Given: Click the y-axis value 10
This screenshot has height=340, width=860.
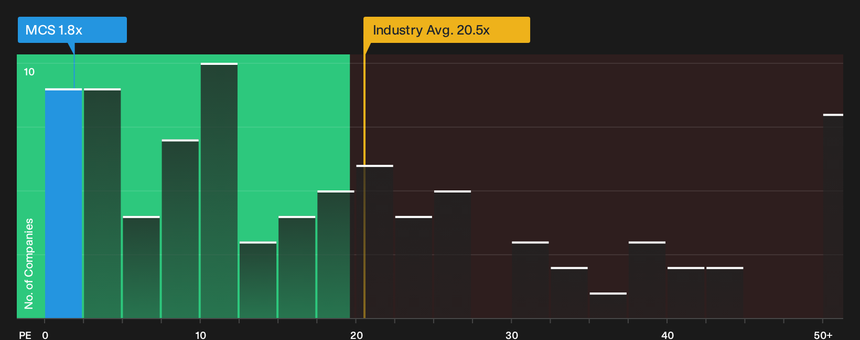Looking at the screenshot, I should [x=29, y=72].
